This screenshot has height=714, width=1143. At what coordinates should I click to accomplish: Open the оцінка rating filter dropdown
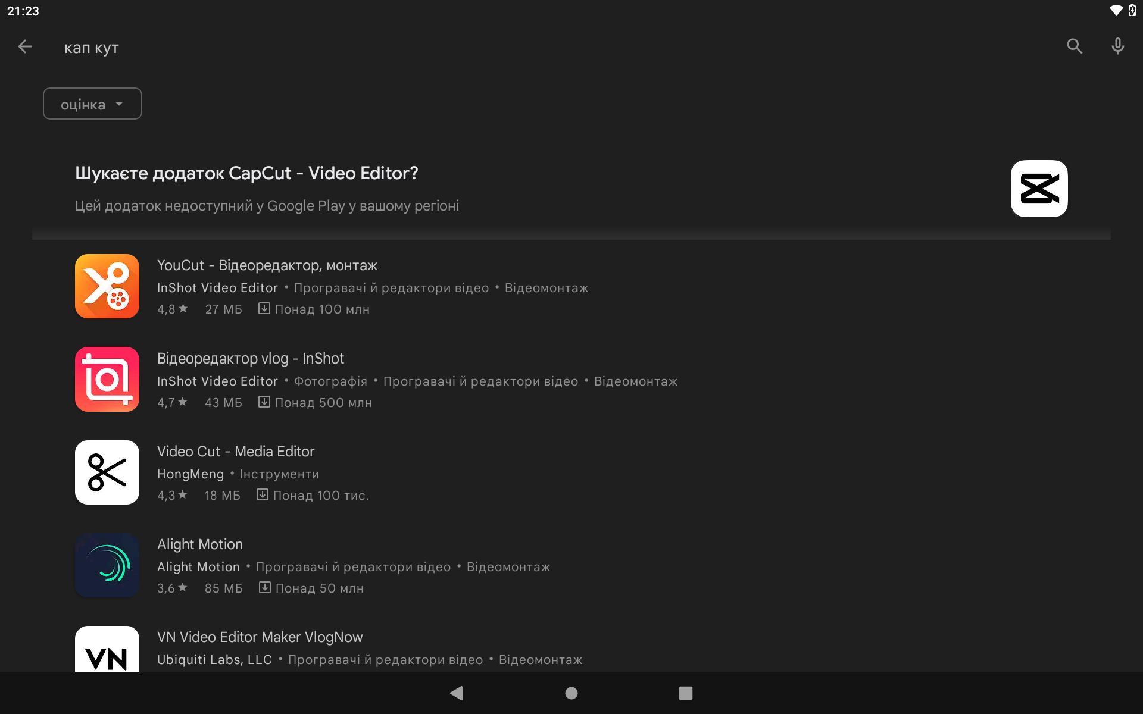click(92, 104)
